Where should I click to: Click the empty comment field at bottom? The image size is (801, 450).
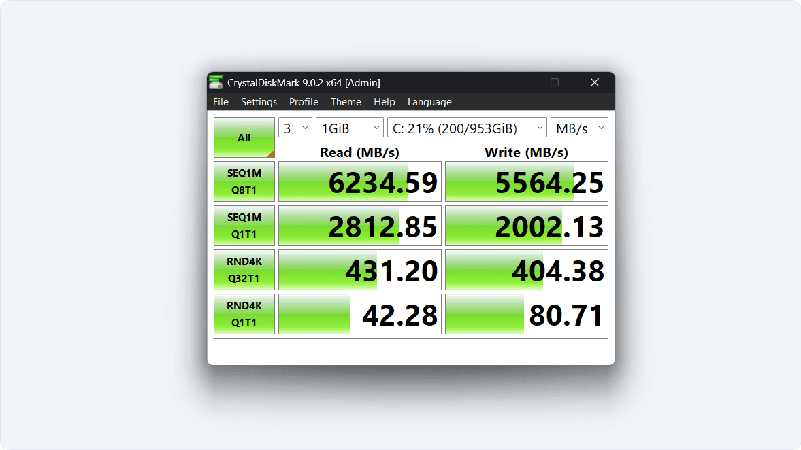(411, 348)
